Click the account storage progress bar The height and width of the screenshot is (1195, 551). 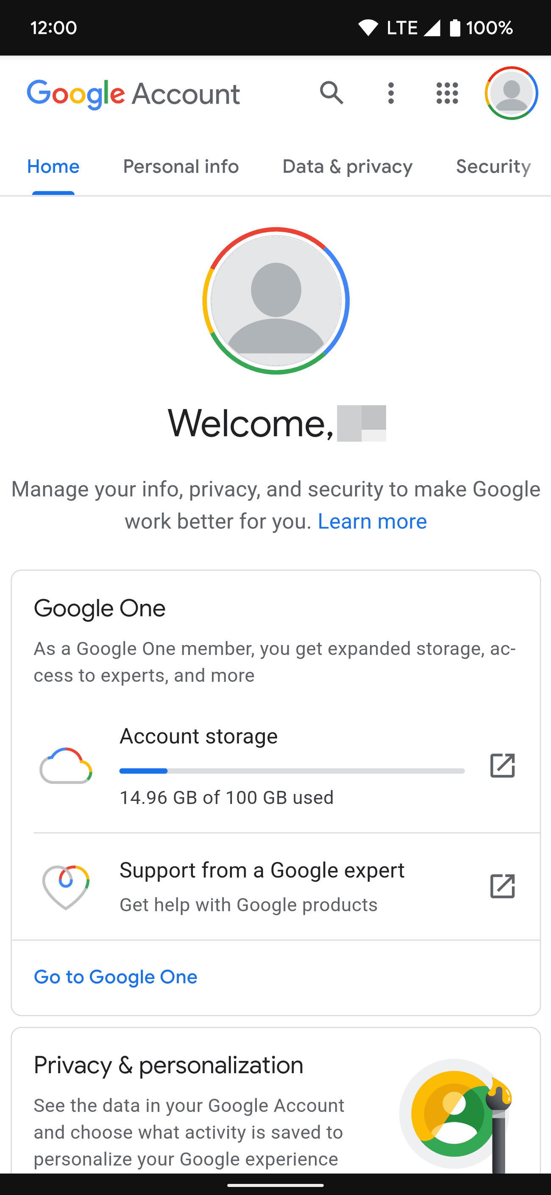(x=292, y=771)
